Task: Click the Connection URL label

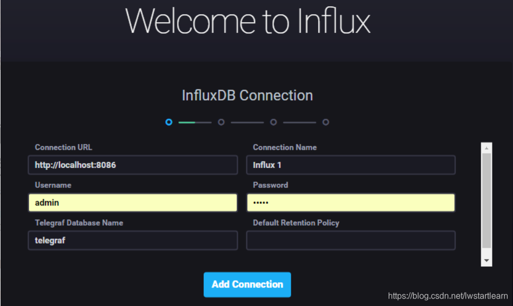Action: 64,147
